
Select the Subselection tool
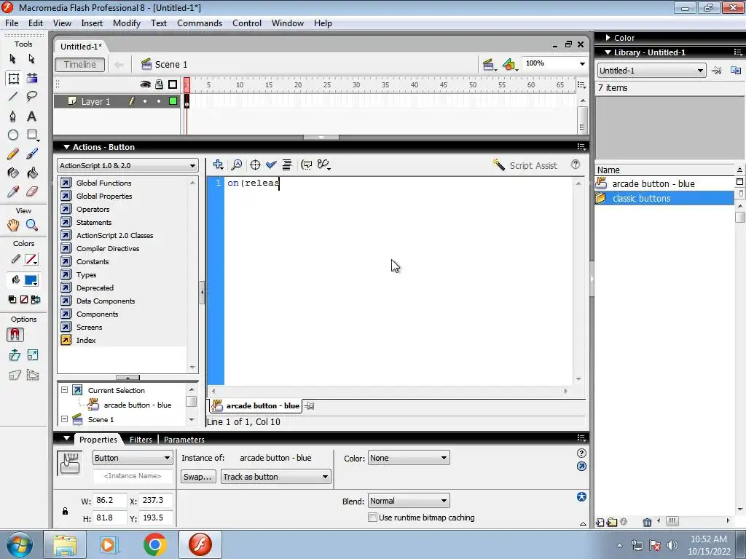pyautogui.click(x=31, y=59)
